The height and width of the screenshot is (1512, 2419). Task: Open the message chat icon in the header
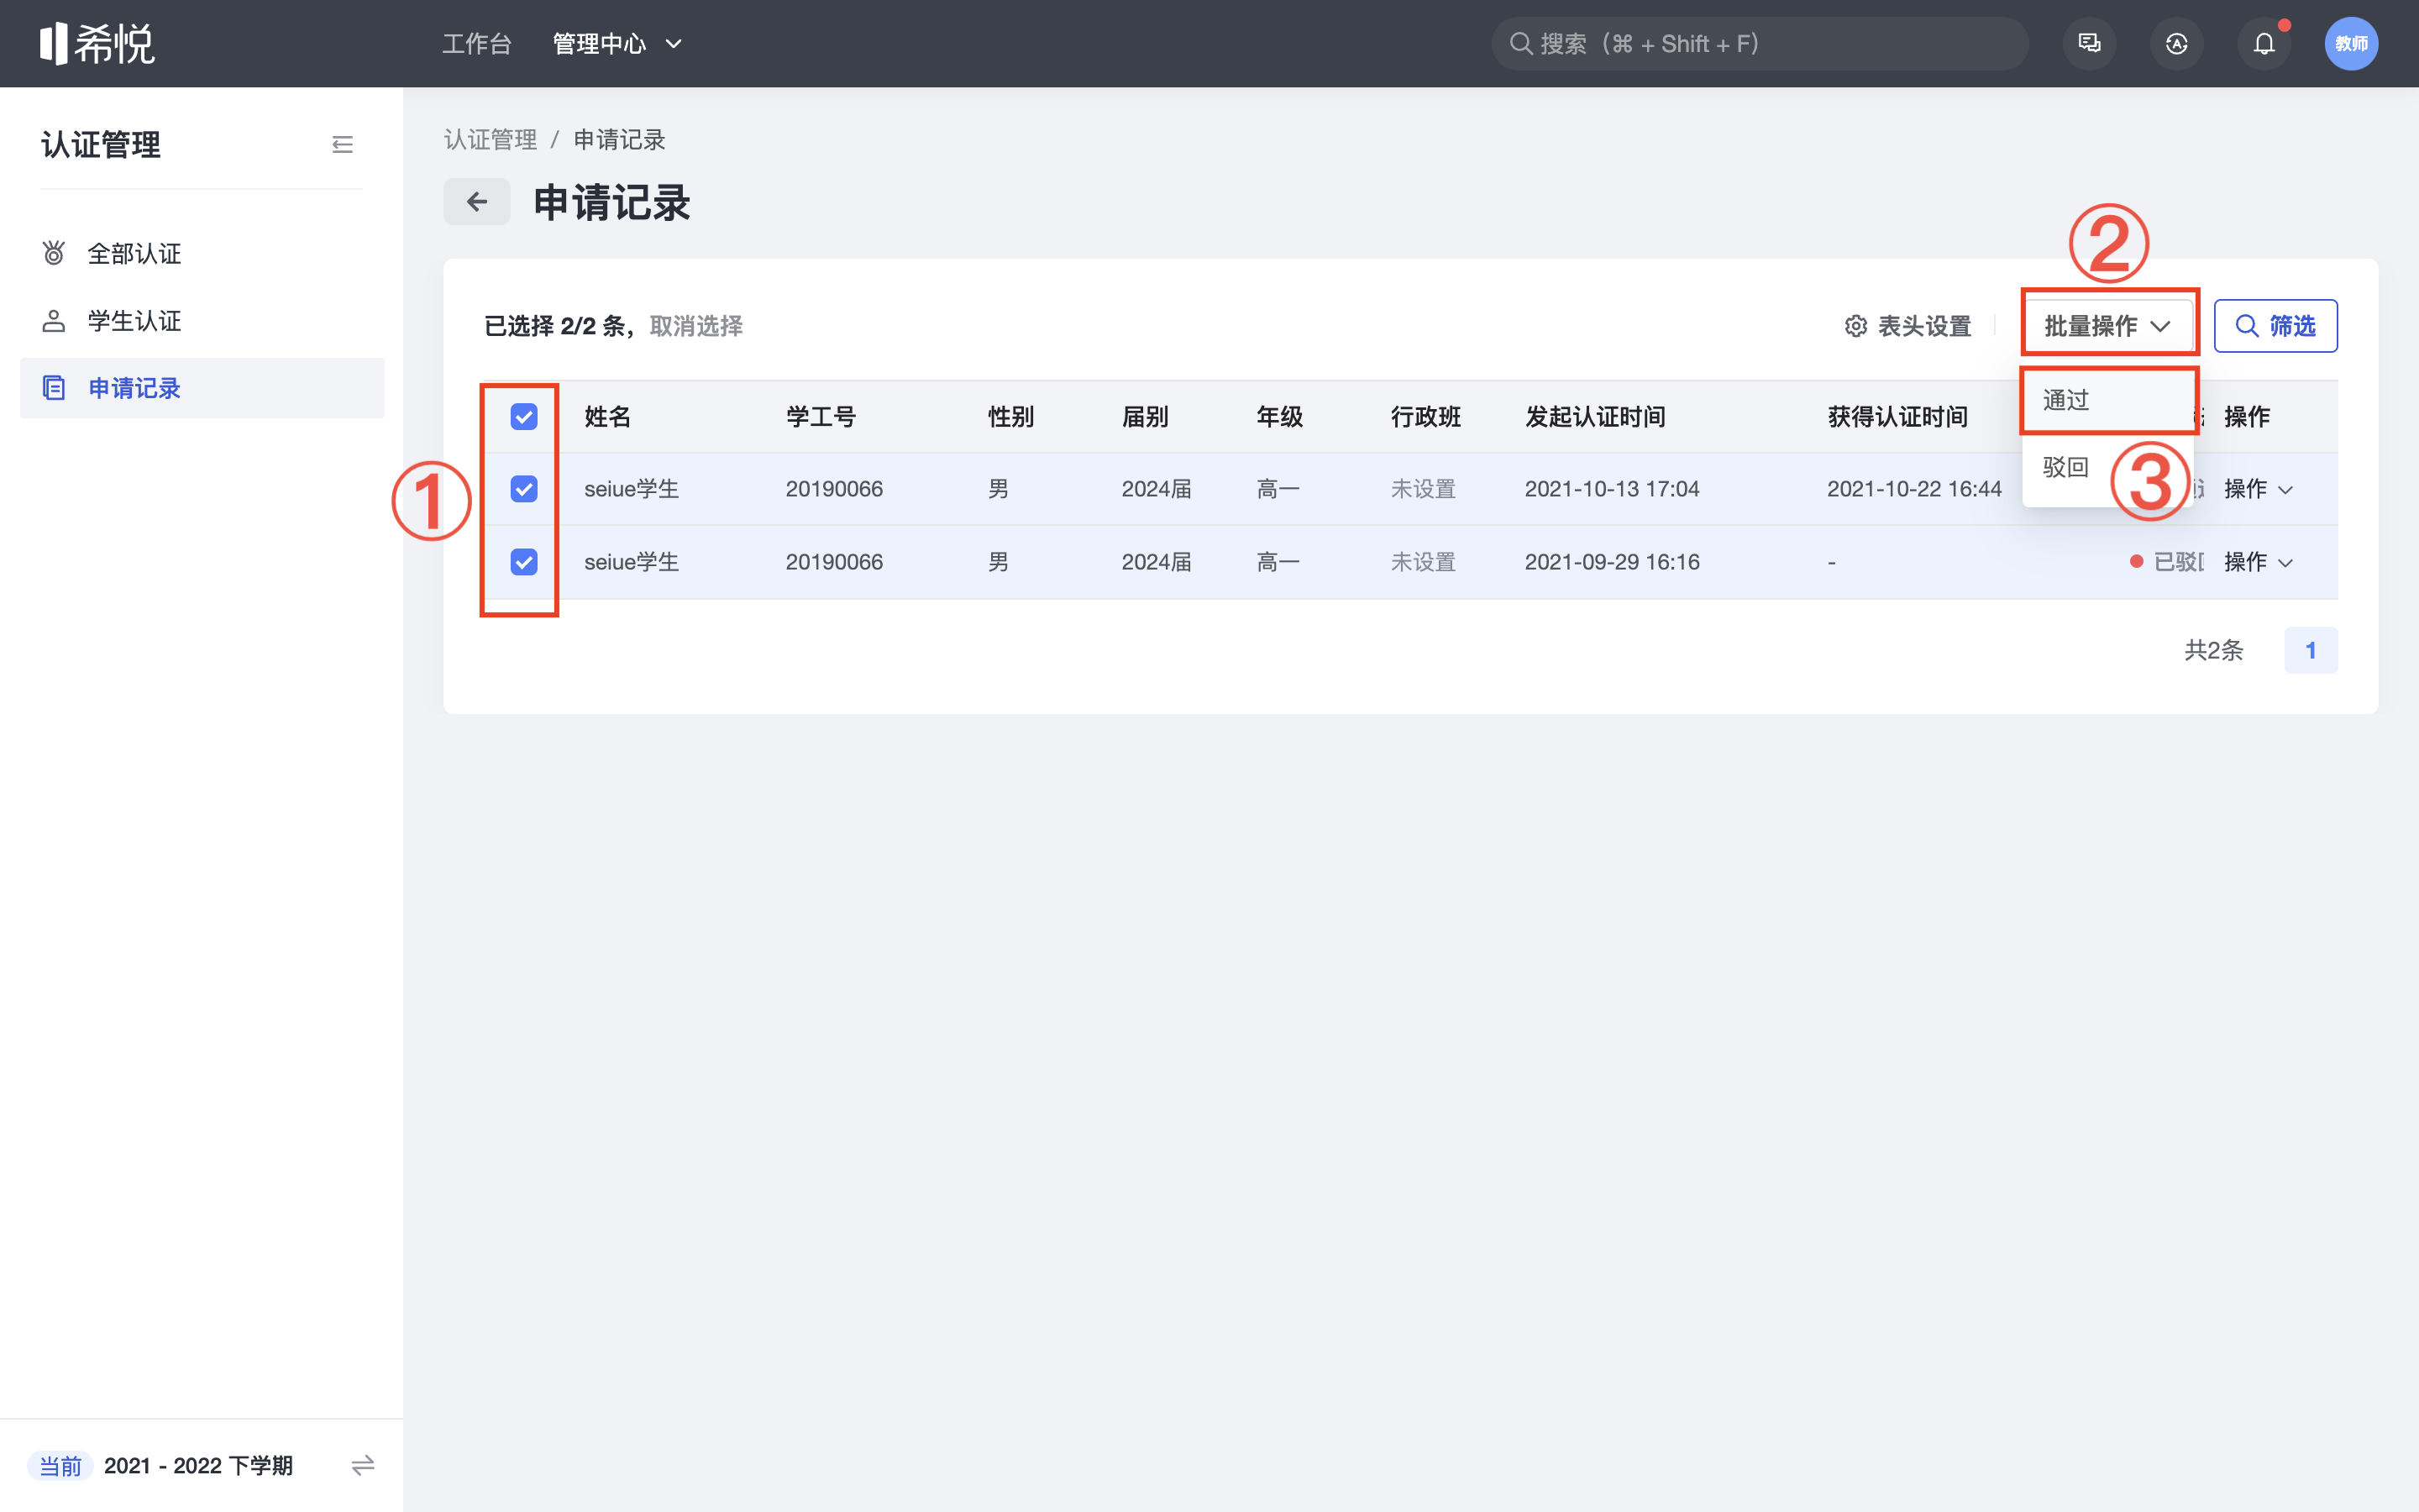point(2089,43)
